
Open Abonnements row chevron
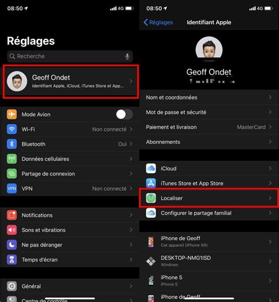coord(270,142)
